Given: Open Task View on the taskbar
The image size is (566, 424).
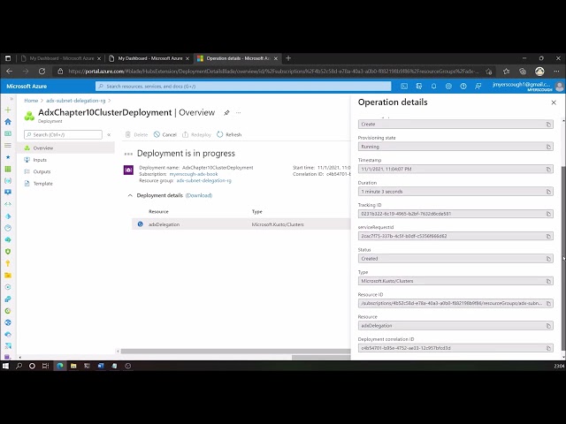Looking at the screenshot, I should 45,366.
